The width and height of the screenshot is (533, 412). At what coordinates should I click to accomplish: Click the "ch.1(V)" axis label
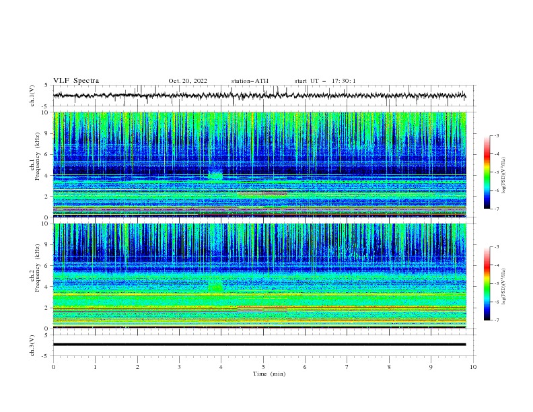[32, 96]
